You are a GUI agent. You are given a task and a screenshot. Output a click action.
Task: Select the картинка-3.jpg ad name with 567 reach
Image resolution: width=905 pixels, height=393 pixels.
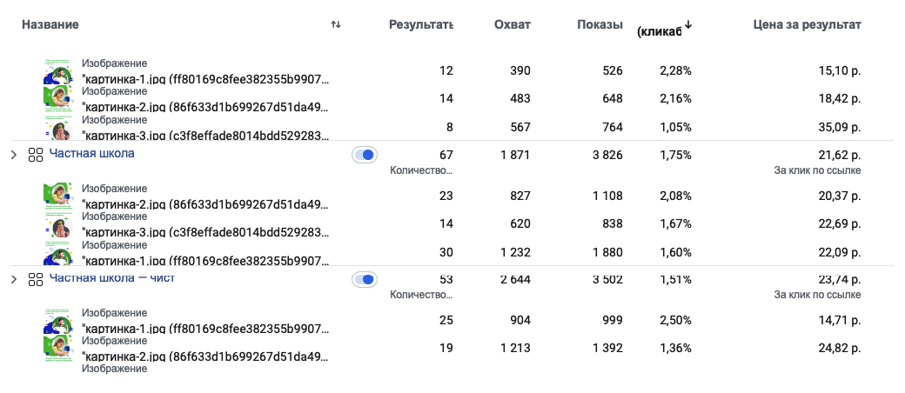pyautogui.click(x=204, y=134)
